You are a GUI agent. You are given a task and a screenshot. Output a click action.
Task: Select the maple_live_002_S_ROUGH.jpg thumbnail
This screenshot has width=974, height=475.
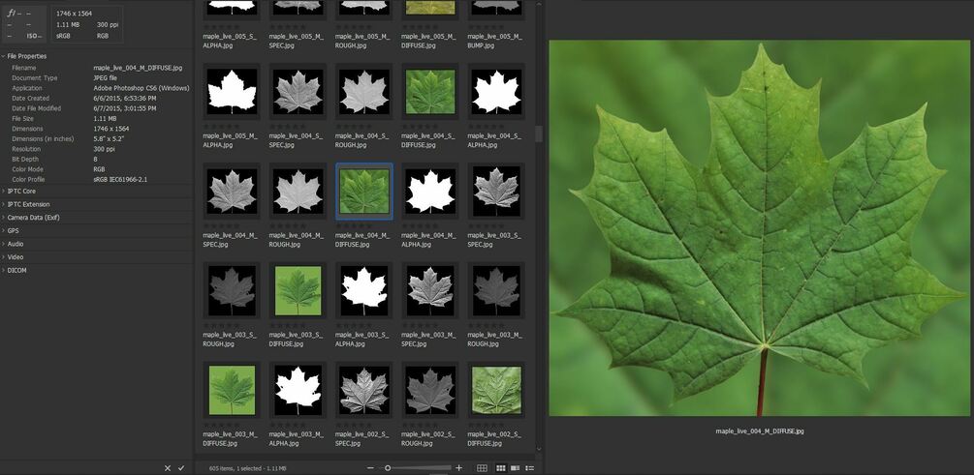point(430,390)
